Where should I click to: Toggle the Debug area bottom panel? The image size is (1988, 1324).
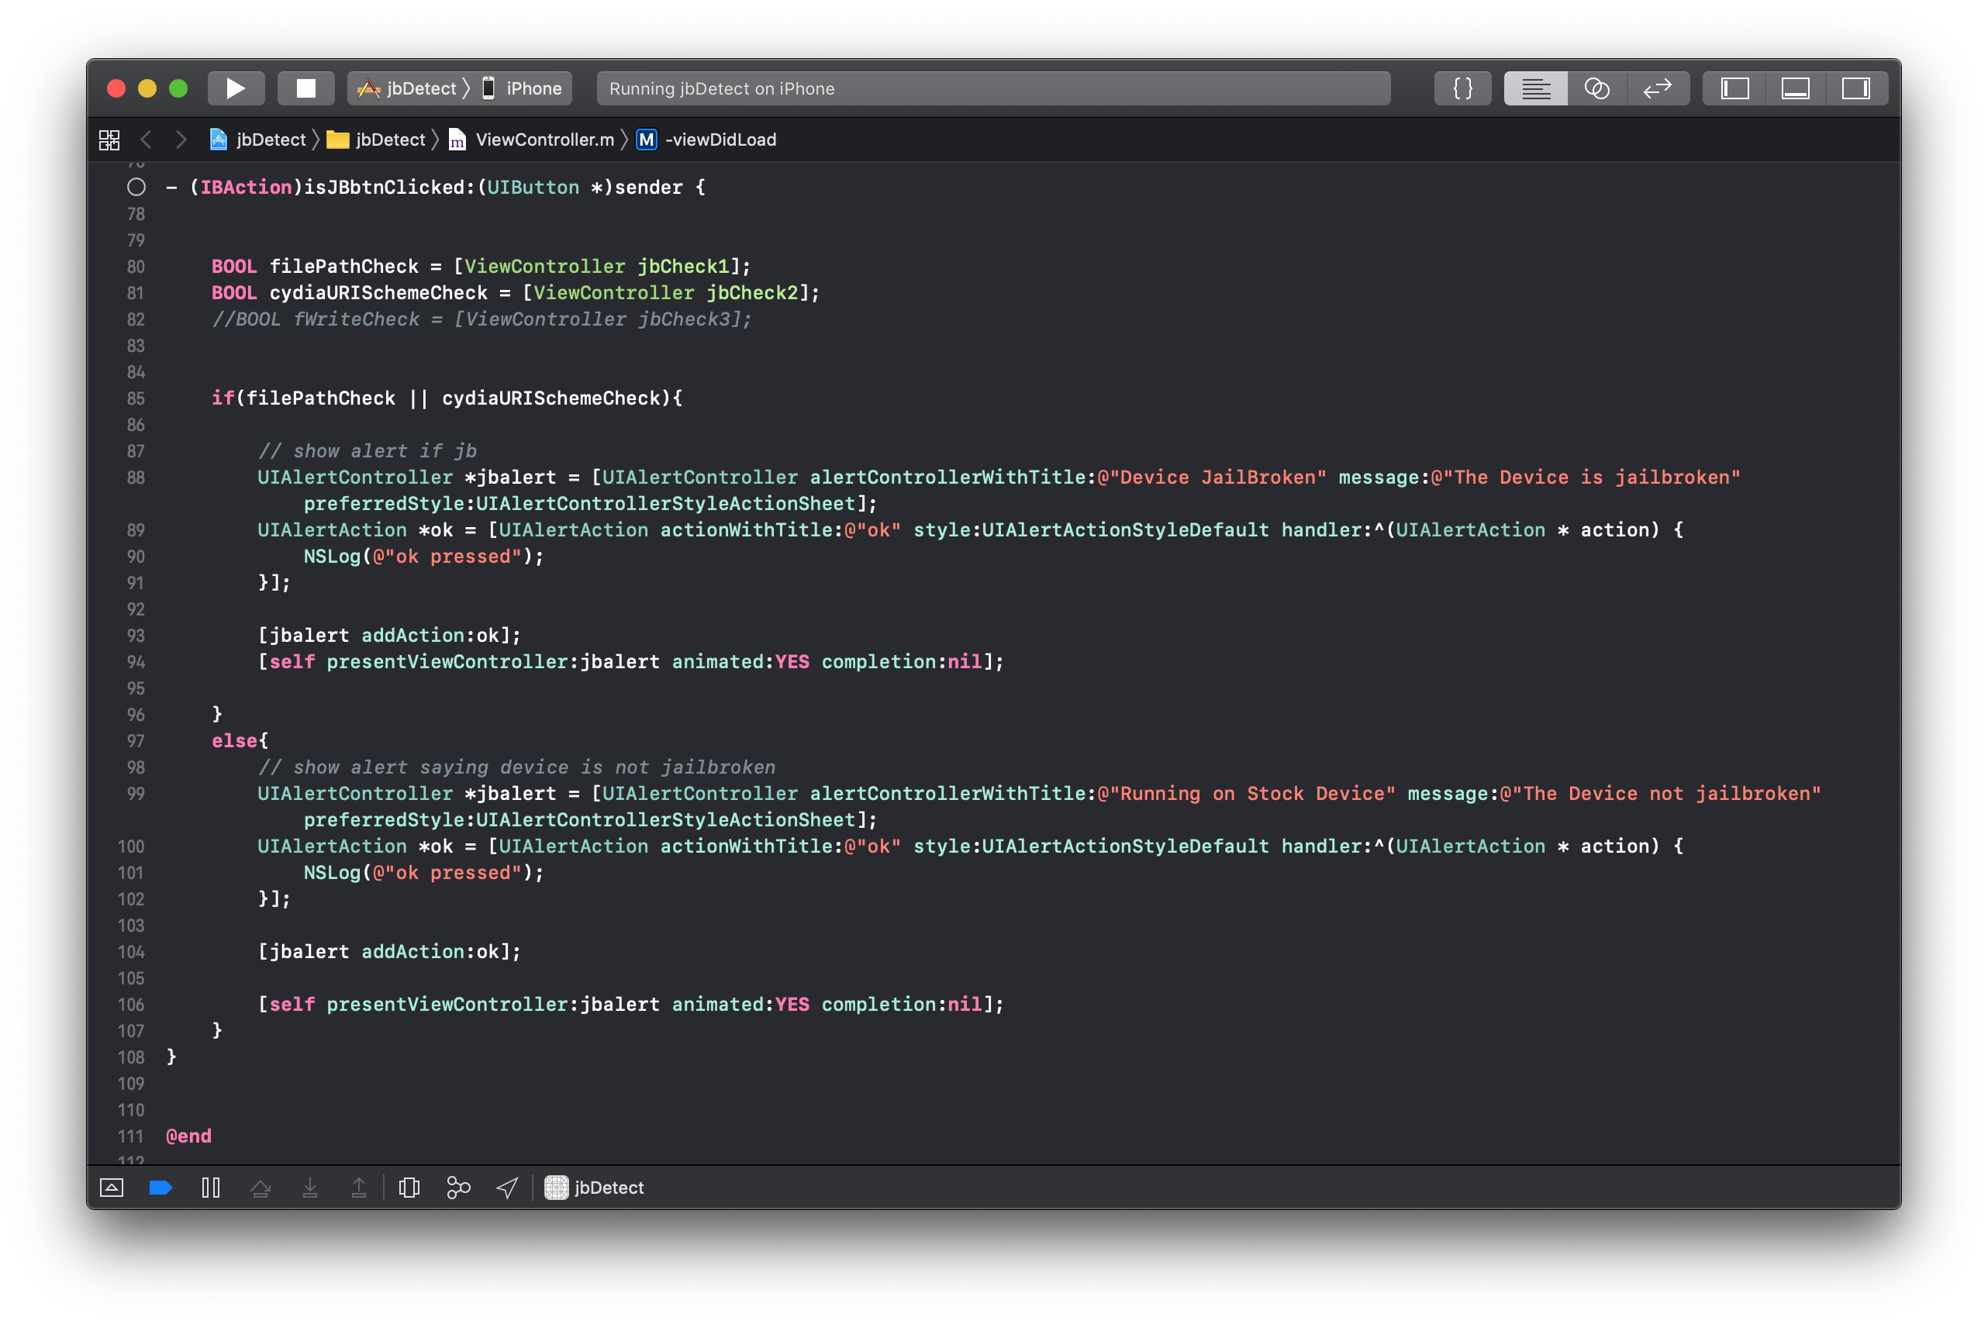click(x=1795, y=88)
